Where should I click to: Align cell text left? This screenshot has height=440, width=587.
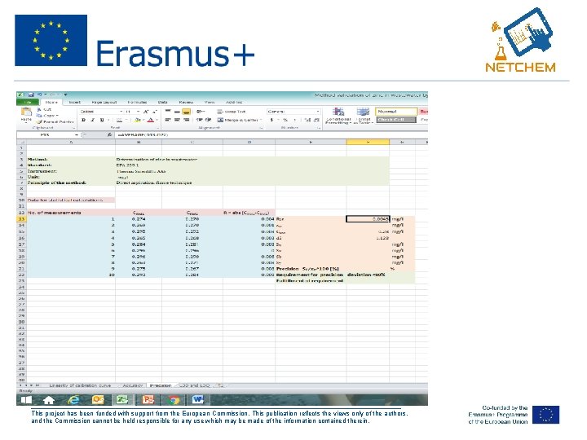168,120
